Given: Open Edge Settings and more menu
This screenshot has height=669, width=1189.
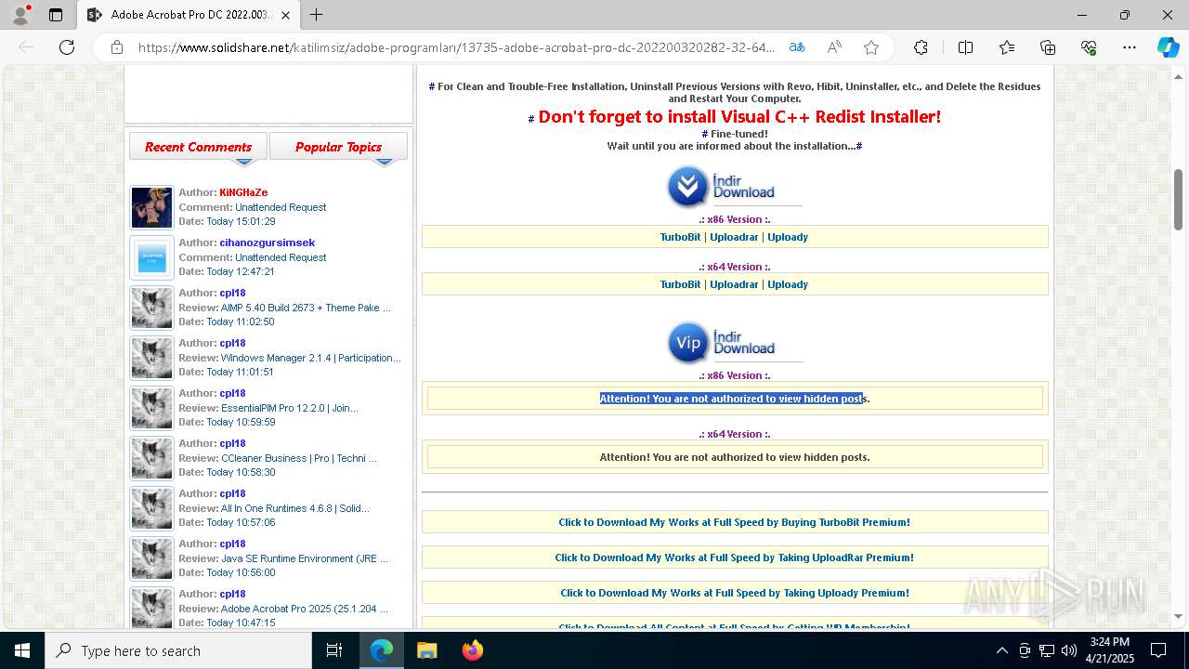Looking at the screenshot, I should pos(1130,47).
